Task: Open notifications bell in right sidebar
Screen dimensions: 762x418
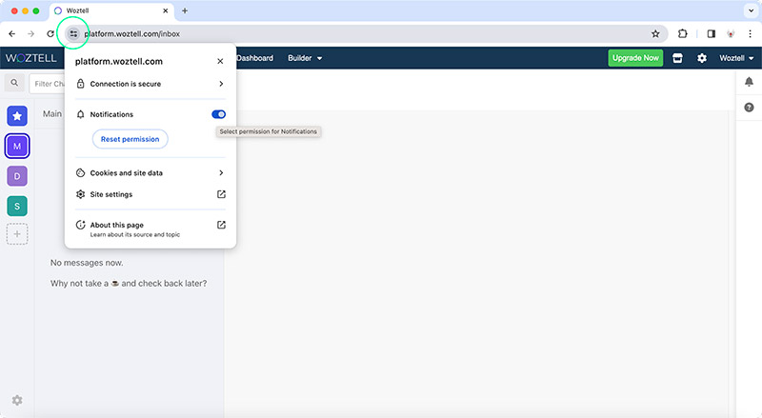Action: click(749, 82)
